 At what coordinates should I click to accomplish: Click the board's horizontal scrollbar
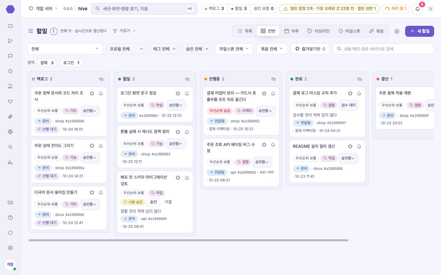[x=188, y=240]
